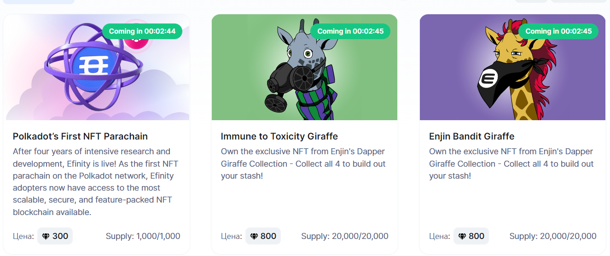The width and height of the screenshot is (610, 256).
Task: Click the 300 price button
Action: 55,236
